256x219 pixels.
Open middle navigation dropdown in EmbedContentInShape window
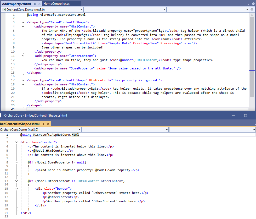(125, 130)
